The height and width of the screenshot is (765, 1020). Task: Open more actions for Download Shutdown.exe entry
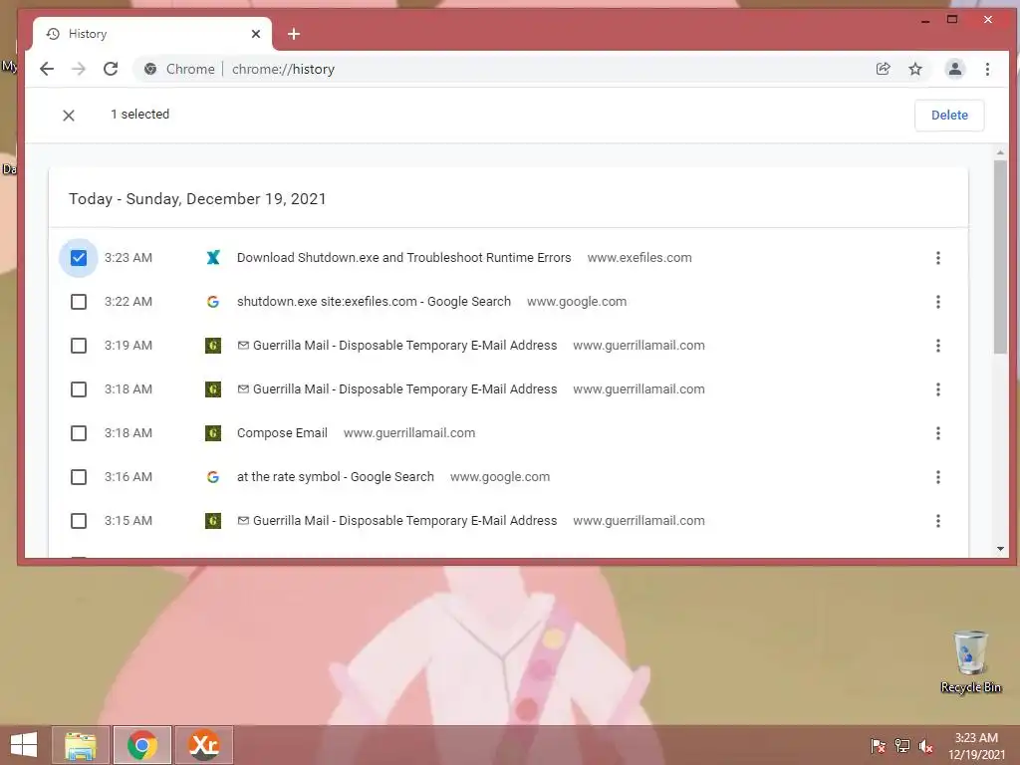tap(938, 258)
